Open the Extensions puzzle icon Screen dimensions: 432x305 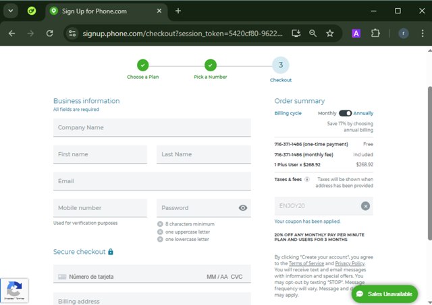tap(375, 34)
